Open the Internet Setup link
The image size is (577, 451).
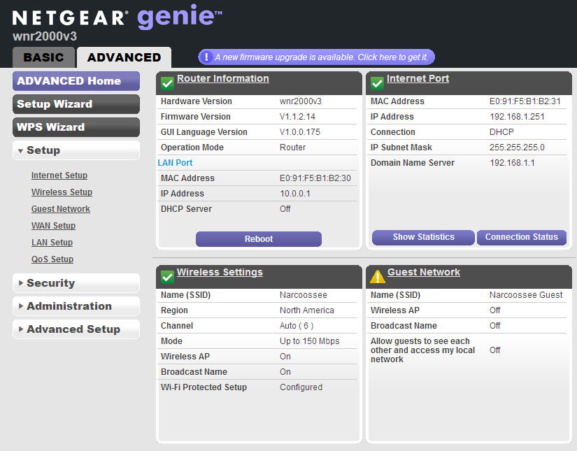(x=59, y=176)
